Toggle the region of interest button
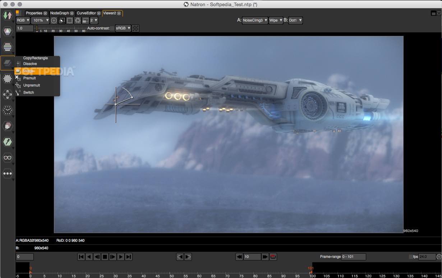This screenshot has width=442, height=278. coord(70,20)
